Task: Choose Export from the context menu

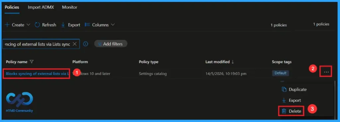Action: [x=295, y=100]
